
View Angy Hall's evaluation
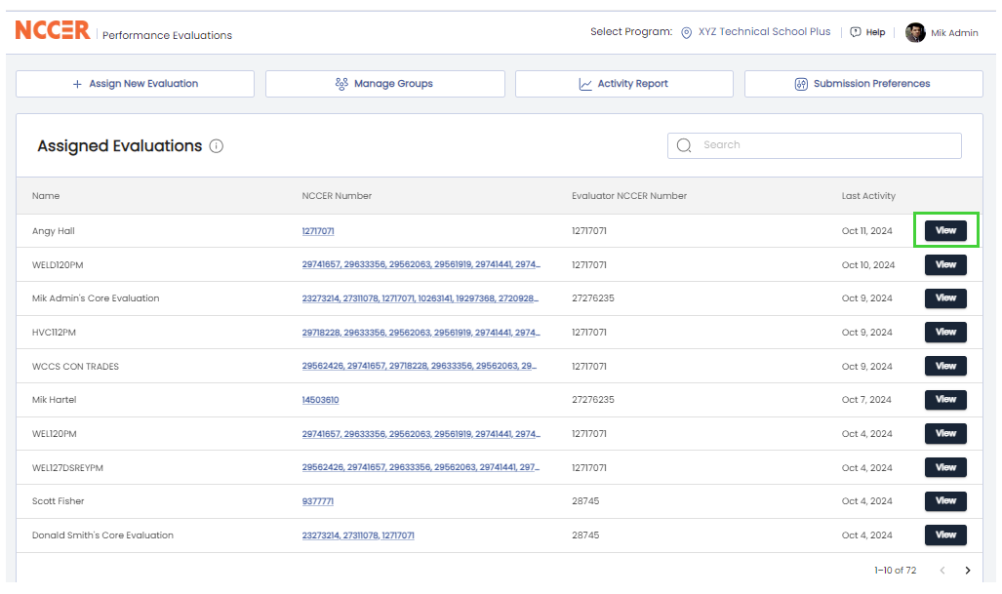(944, 230)
